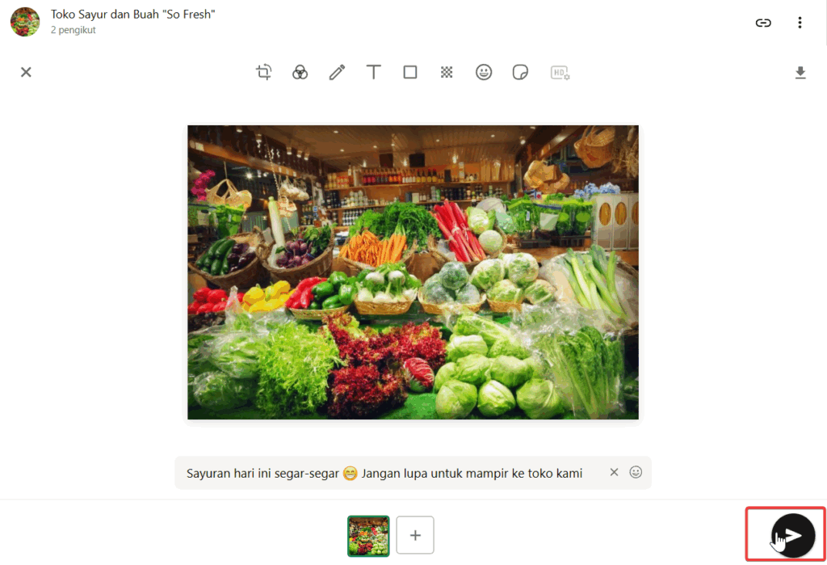Open the color filters tool
This screenshot has height=565, width=827.
(300, 72)
